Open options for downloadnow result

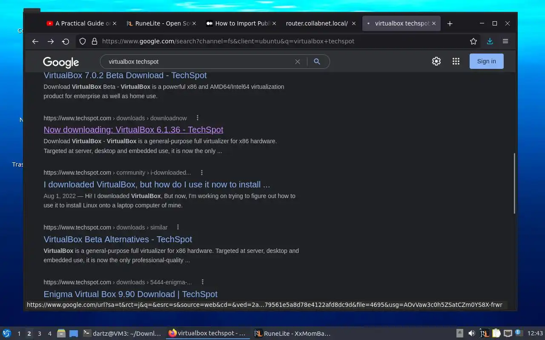click(197, 118)
